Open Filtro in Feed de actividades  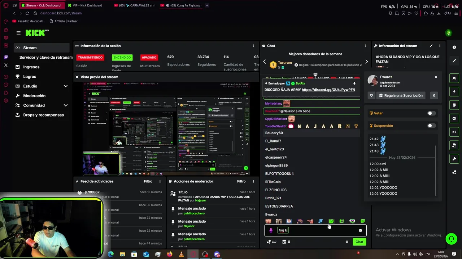point(148,182)
